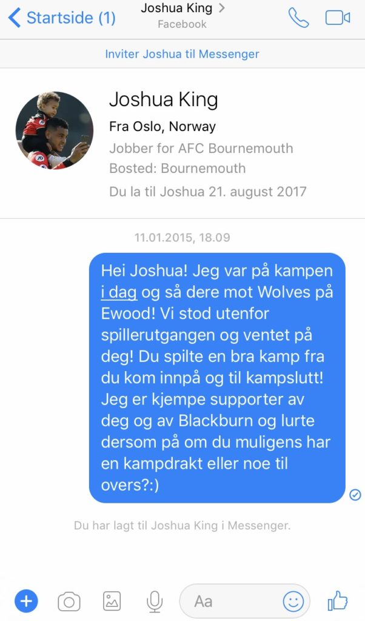Tap the underlined "i dag" link in message
The image size is (365, 621).
tap(119, 292)
